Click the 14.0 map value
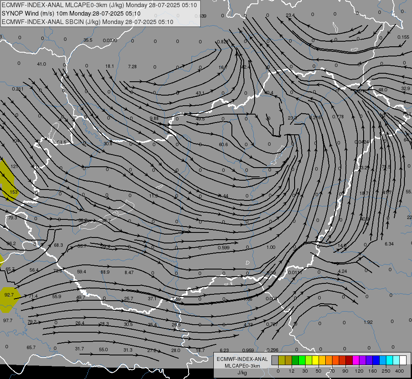 (x=342, y=246)
